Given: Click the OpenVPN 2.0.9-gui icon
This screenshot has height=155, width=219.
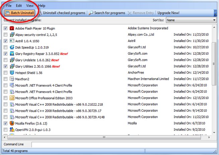Looking at the screenshot, I should [x=12, y=130].
